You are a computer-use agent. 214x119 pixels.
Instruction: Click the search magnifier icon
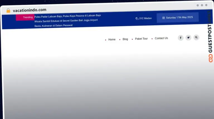click(196, 37)
